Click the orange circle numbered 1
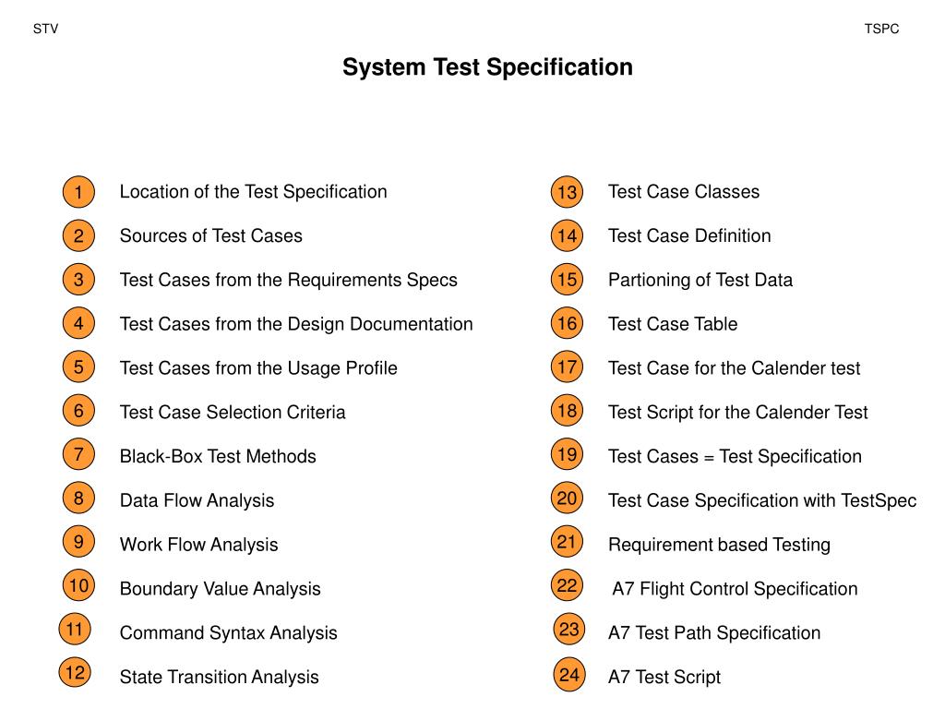 pos(78,192)
